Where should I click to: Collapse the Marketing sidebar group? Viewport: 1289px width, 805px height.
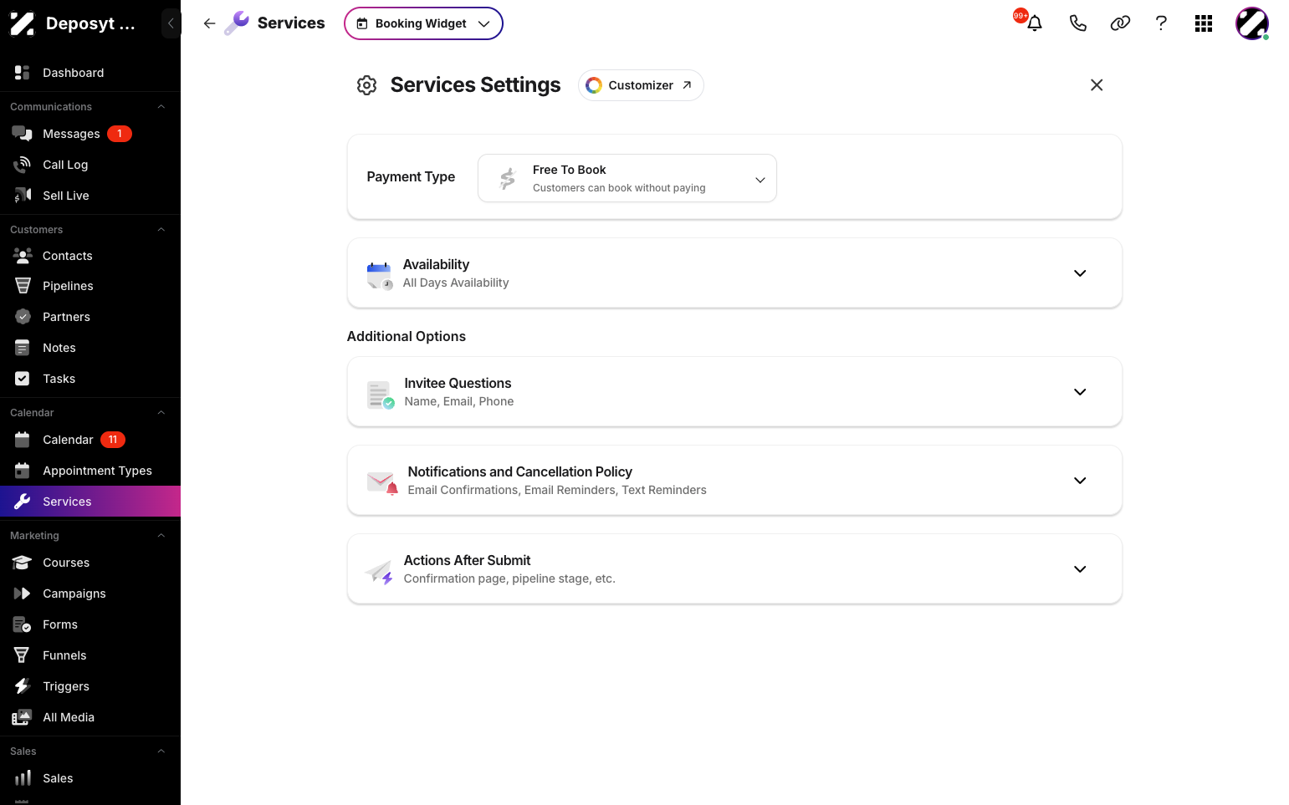coord(161,536)
